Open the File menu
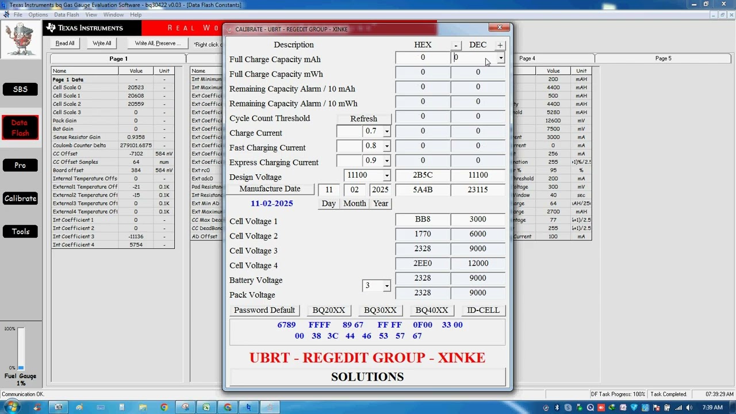 tap(18, 14)
